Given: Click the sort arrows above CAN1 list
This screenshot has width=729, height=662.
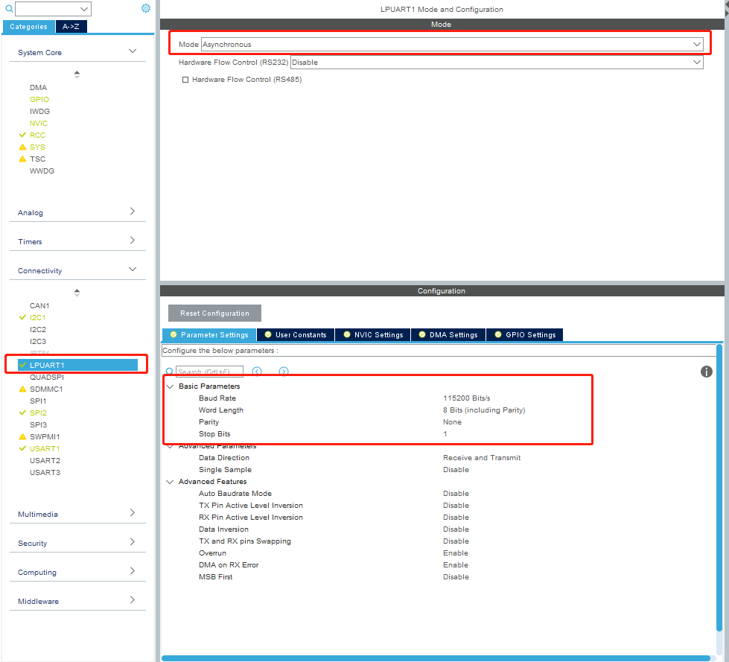Looking at the screenshot, I should click(77, 293).
